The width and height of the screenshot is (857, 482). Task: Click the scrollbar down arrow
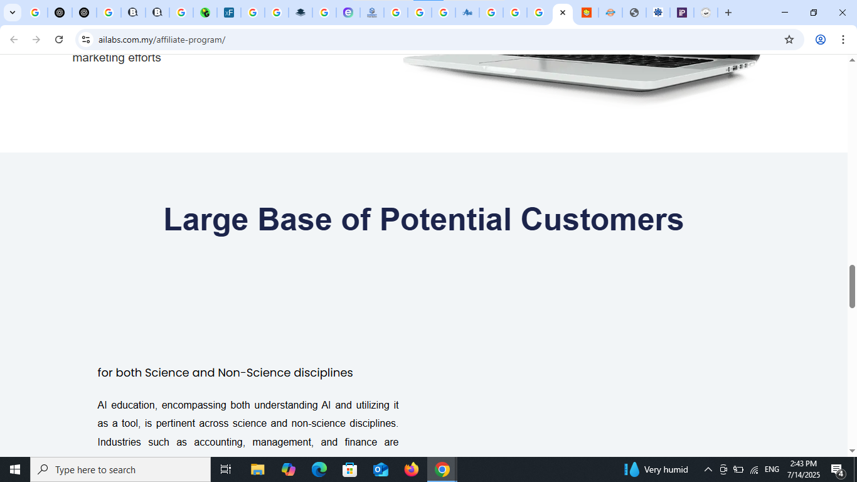click(x=852, y=451)
